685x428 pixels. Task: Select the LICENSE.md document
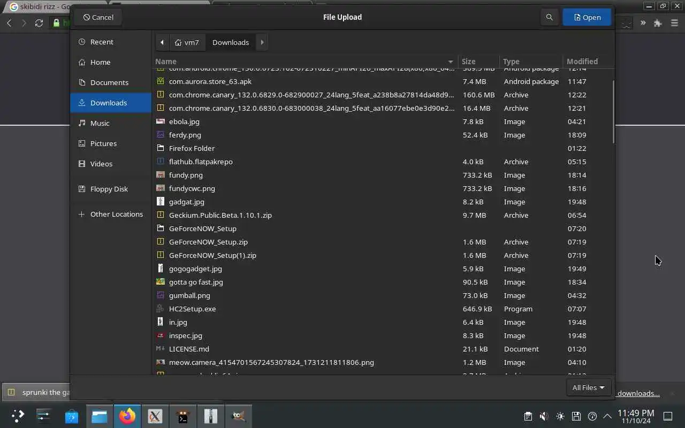383,349
